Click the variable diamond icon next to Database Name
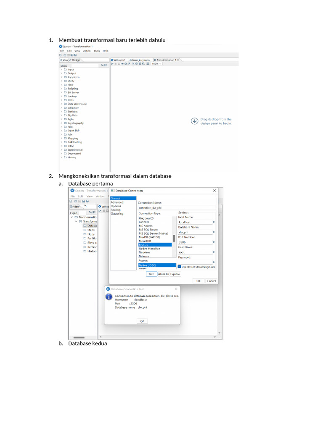323x430 pixels. coord(213,232)
